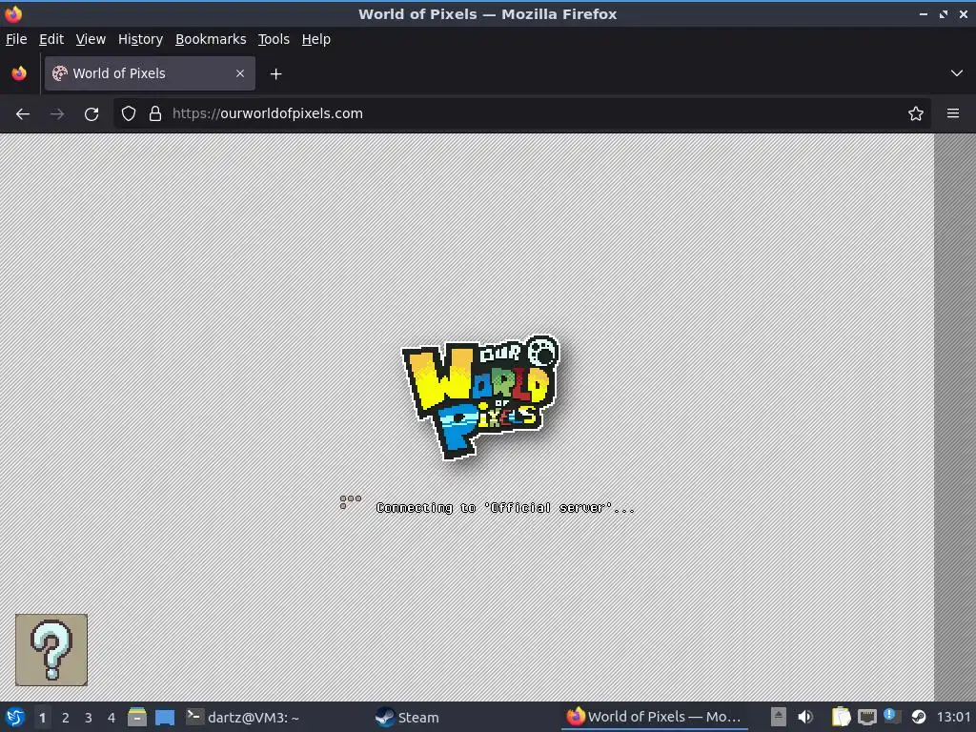Click the URL address field
Viewport: 976px width, 732px height.
pos(521,113)
